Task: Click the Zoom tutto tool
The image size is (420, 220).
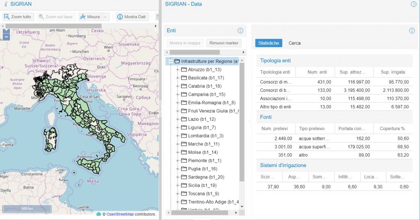Action: point(18,17)
